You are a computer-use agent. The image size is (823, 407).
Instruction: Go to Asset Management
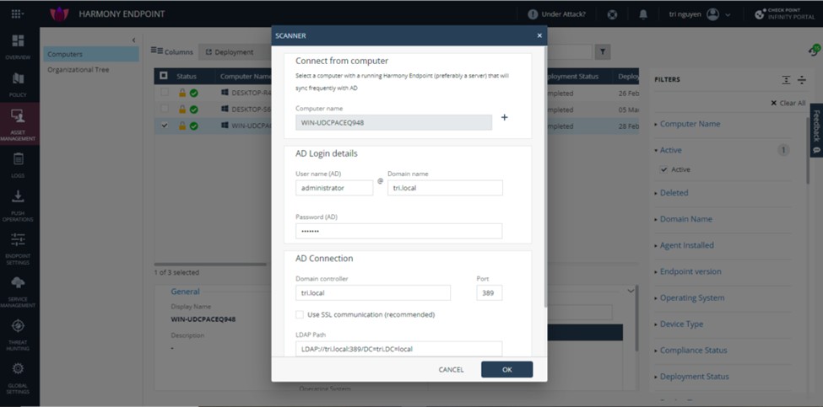(x=18, y=126)
